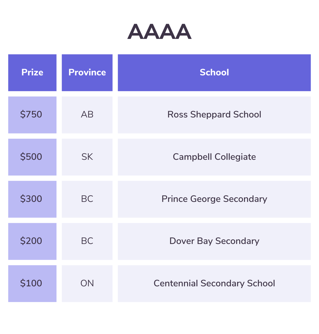
Task: Click the Ross Sheppard School cell
Action: pos(214,115)
